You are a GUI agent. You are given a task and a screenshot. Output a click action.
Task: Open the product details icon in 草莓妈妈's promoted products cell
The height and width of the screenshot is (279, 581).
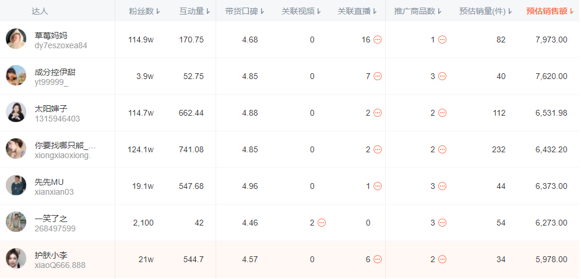pos(442,40)
